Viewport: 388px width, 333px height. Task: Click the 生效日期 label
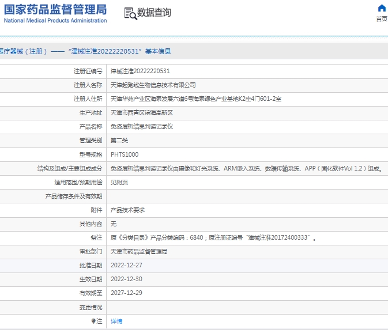91,279
